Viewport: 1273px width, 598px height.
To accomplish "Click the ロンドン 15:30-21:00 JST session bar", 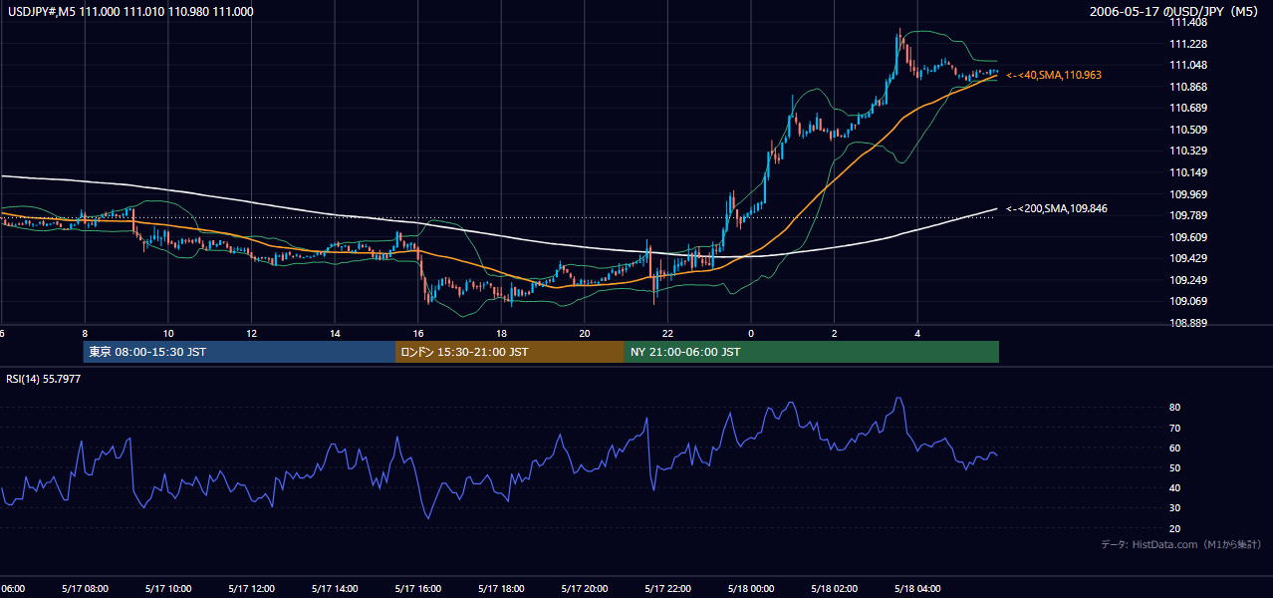I will click(510, 352).
